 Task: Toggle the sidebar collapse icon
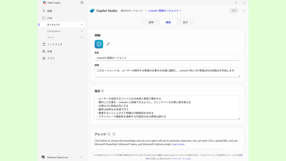click(x=82, y=3)
